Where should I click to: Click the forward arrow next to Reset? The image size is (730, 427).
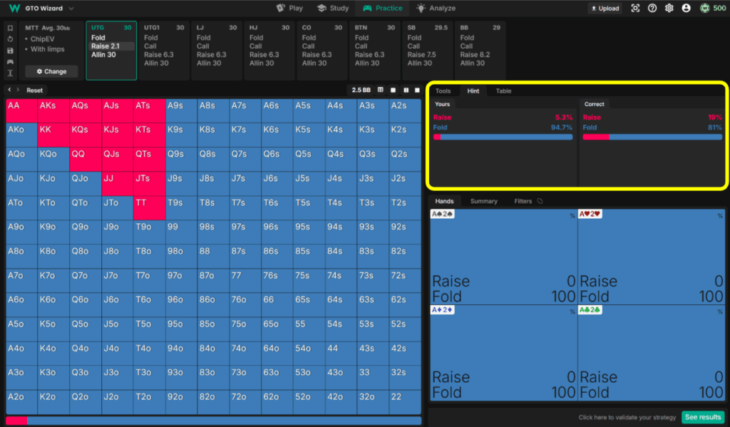point(18,90)
